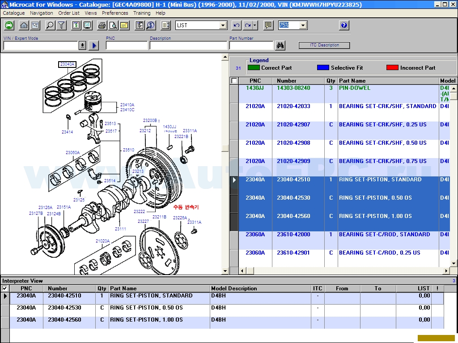Click the Model Description header in Interpreter View
This screenshot has height=343, width=458.
(x=261, y=289)
